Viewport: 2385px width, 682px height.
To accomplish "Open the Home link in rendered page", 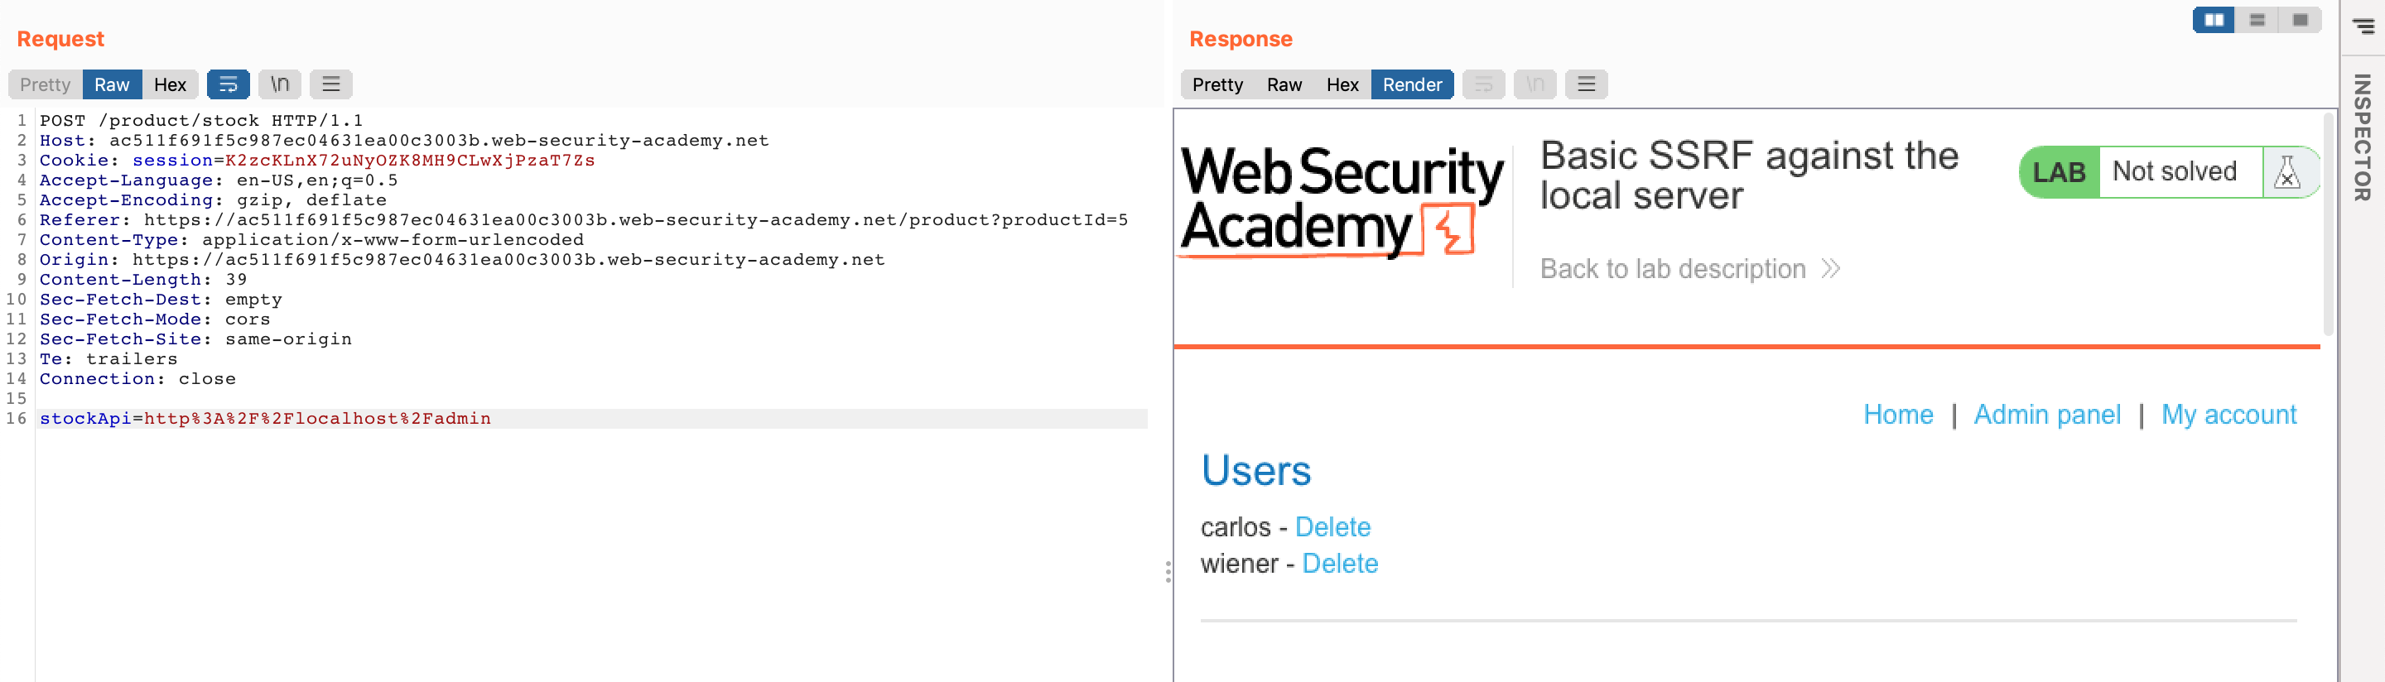I will click(x=1898, y=415).
